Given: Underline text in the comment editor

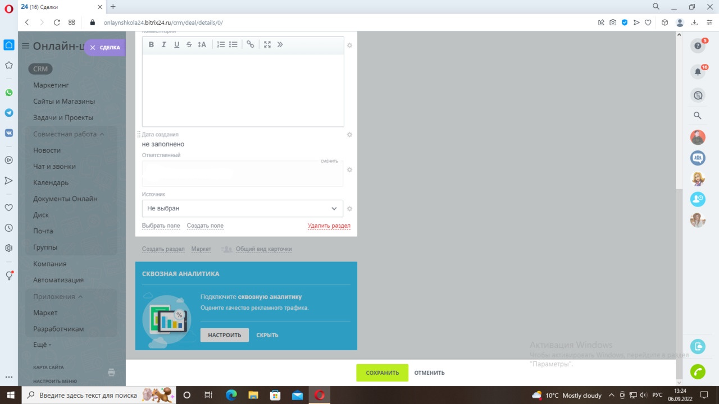Looking at the screenshot, I should (176, 45).
